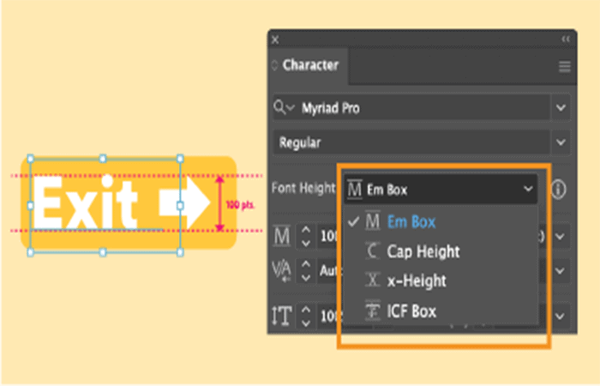Click the white arrow shape on sign
600x386 pixels.
tap(184, 202)
